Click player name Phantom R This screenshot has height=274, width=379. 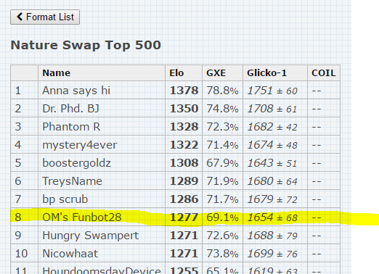pyautogui.click(x=71, y=127)
